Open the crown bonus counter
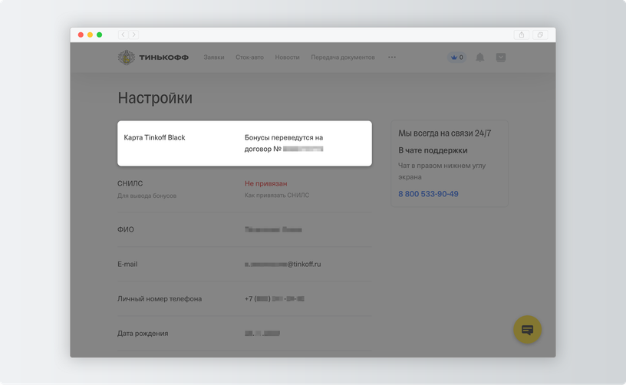Image resolution: width=626 pixels, height=385 pixels. [456, 58]
